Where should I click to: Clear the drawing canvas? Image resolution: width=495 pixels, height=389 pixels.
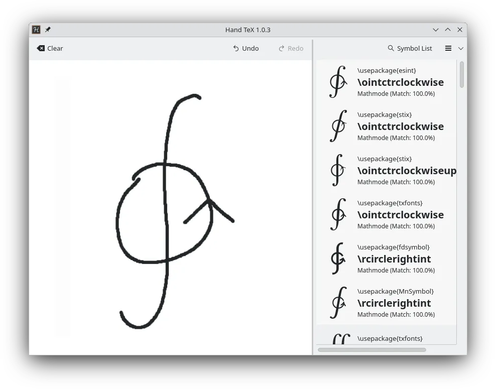[50, 48]
